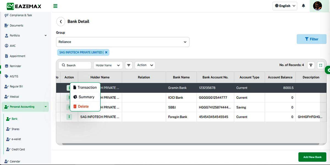Image resolution: width=330 pixels, height=165 pixels.
Task: Go back using the Bank Detail arrow
Action: coord(61,21)
